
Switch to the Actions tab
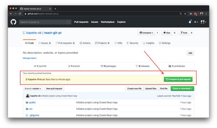(85, 43)
